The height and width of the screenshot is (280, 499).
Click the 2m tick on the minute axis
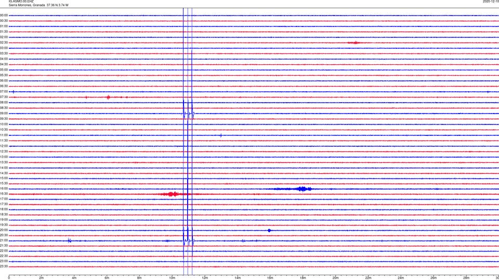click(42, 278)
